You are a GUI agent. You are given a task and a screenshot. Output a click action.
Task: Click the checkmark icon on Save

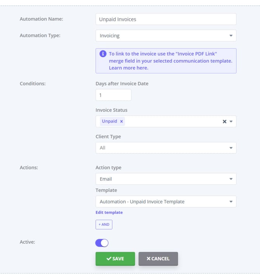click(109, 259)
